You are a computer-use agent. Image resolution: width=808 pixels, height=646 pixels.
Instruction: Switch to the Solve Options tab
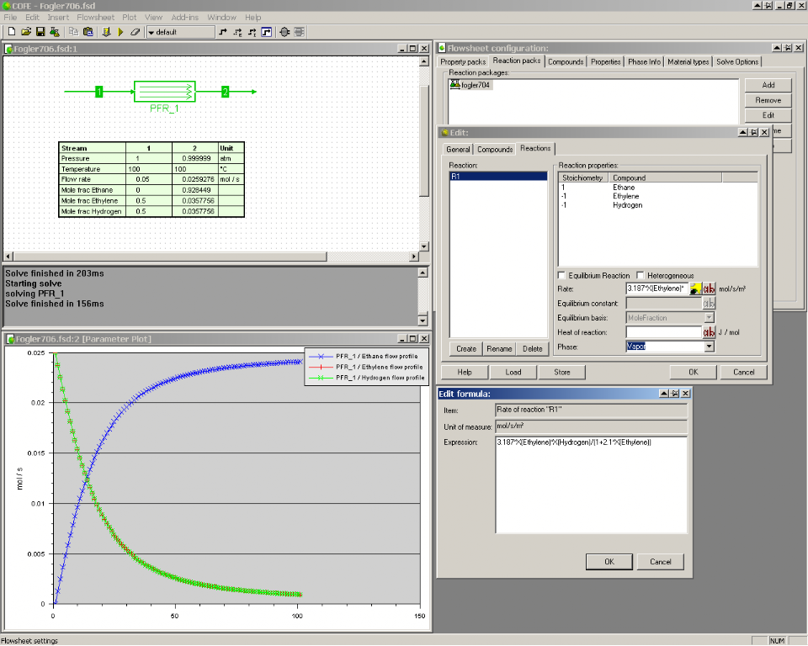point(737,61)
